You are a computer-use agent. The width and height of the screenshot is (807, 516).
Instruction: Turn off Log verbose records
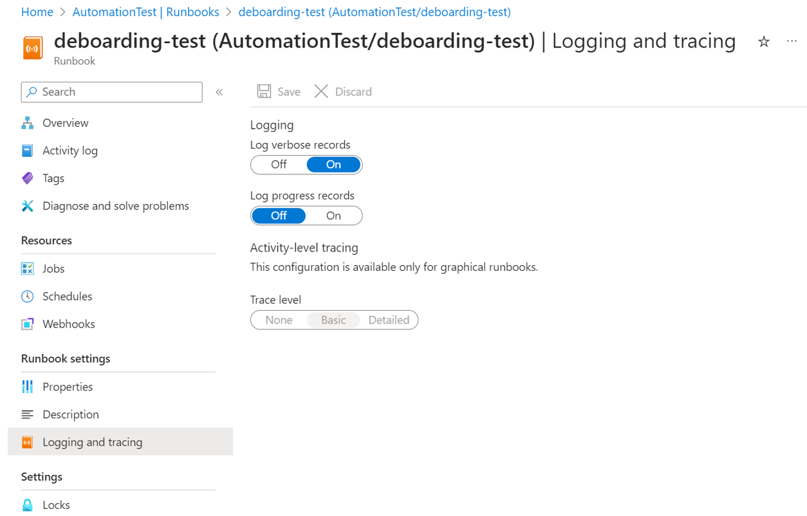pos(279,165)
